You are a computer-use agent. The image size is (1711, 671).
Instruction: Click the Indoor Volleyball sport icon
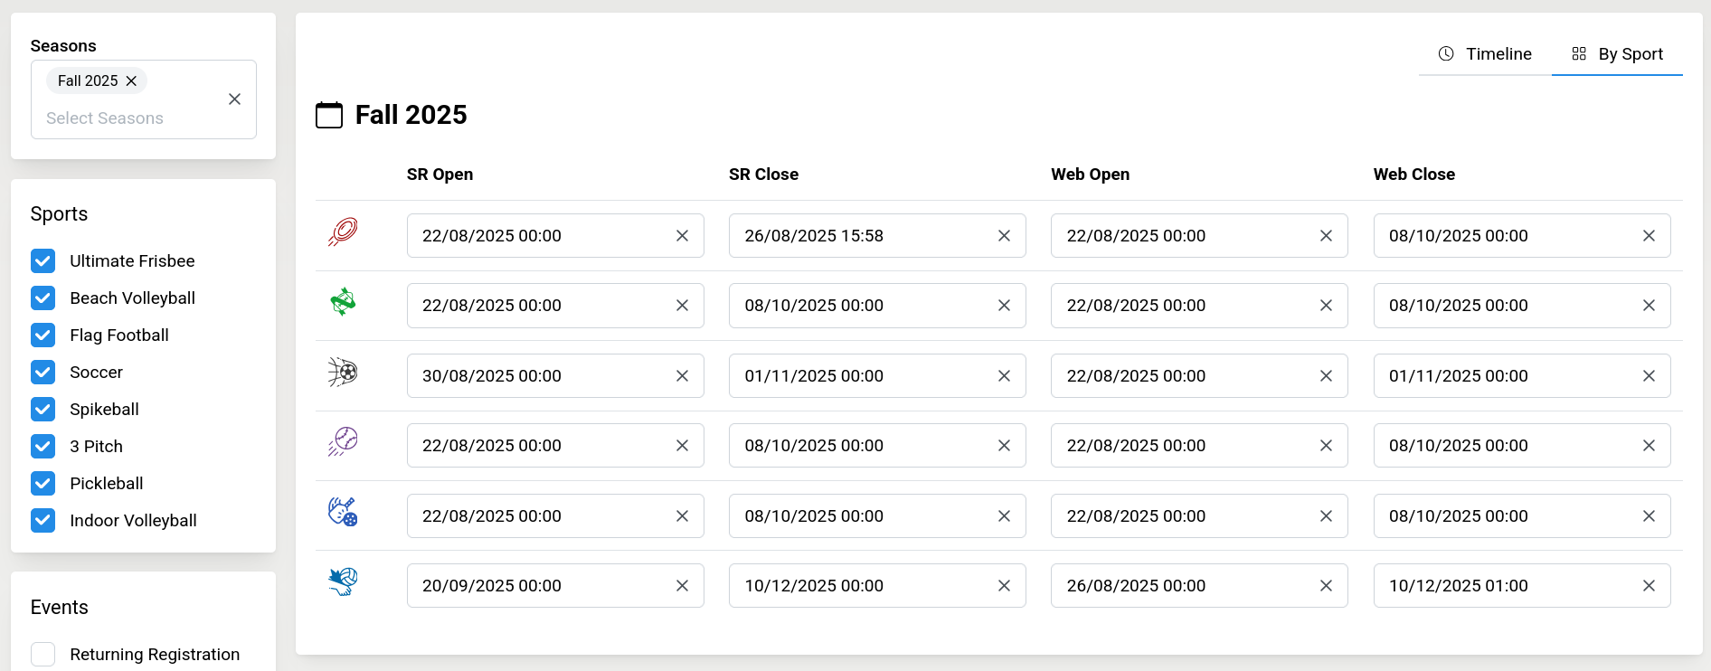click(x=343, y=581)
